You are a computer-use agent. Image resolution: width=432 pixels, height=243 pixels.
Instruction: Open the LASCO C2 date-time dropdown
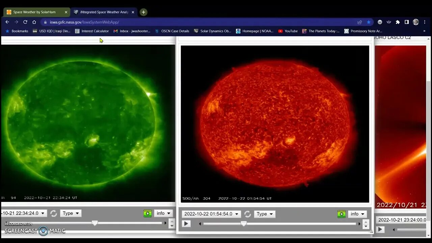pos(401,220)
